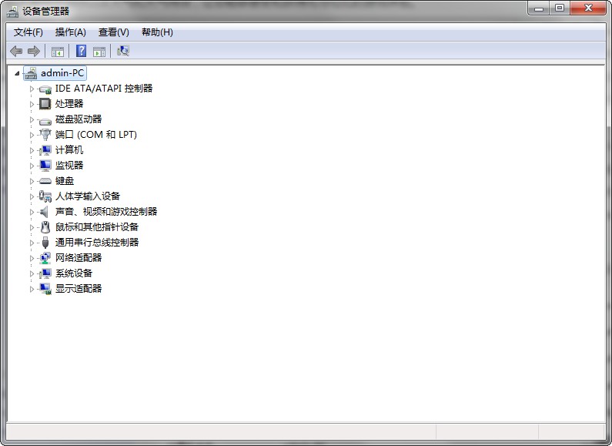Maximize the 设备管理器 window
The width and height of the screenshot is (612, 446).
(560, 8)
